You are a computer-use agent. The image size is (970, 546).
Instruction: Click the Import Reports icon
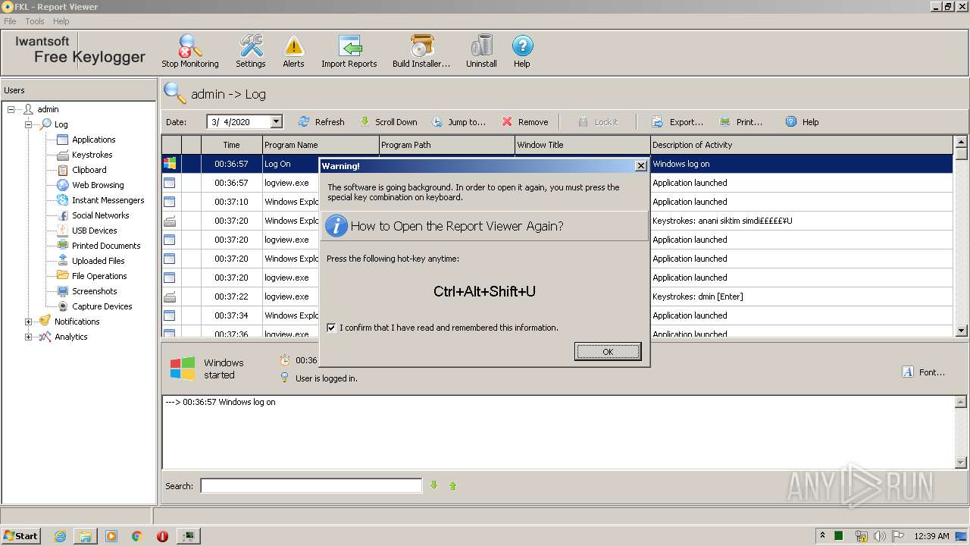click(349, 51)
